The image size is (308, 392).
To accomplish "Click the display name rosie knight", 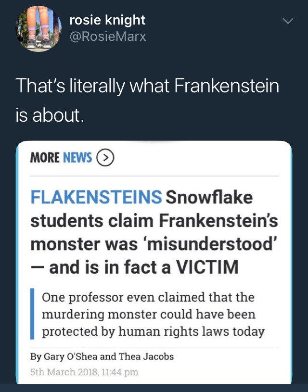I will point(107,20).
